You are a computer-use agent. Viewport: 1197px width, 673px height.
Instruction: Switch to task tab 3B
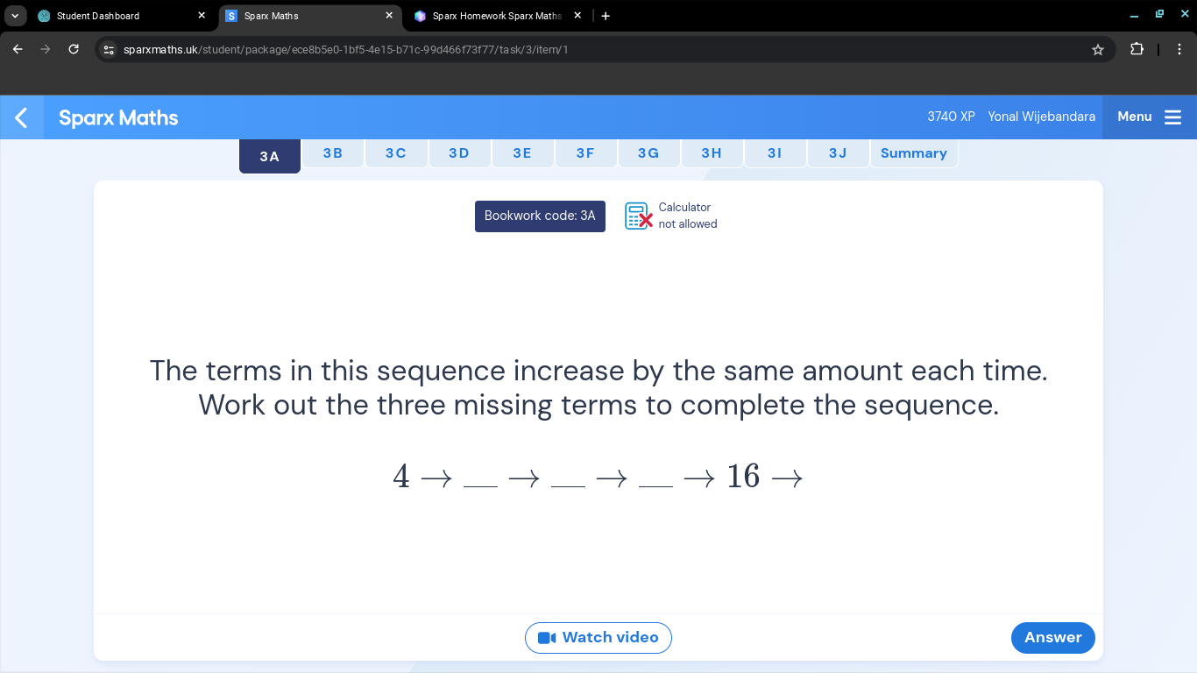coord(333,152)
